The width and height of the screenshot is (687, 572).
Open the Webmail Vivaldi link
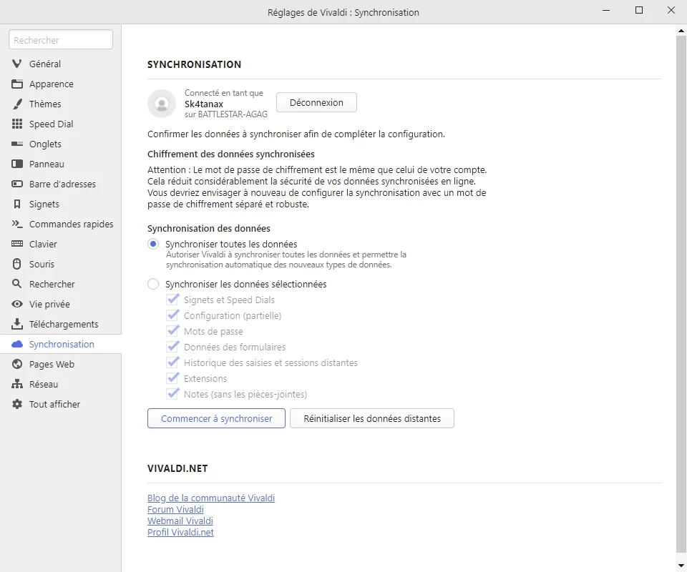180,521
